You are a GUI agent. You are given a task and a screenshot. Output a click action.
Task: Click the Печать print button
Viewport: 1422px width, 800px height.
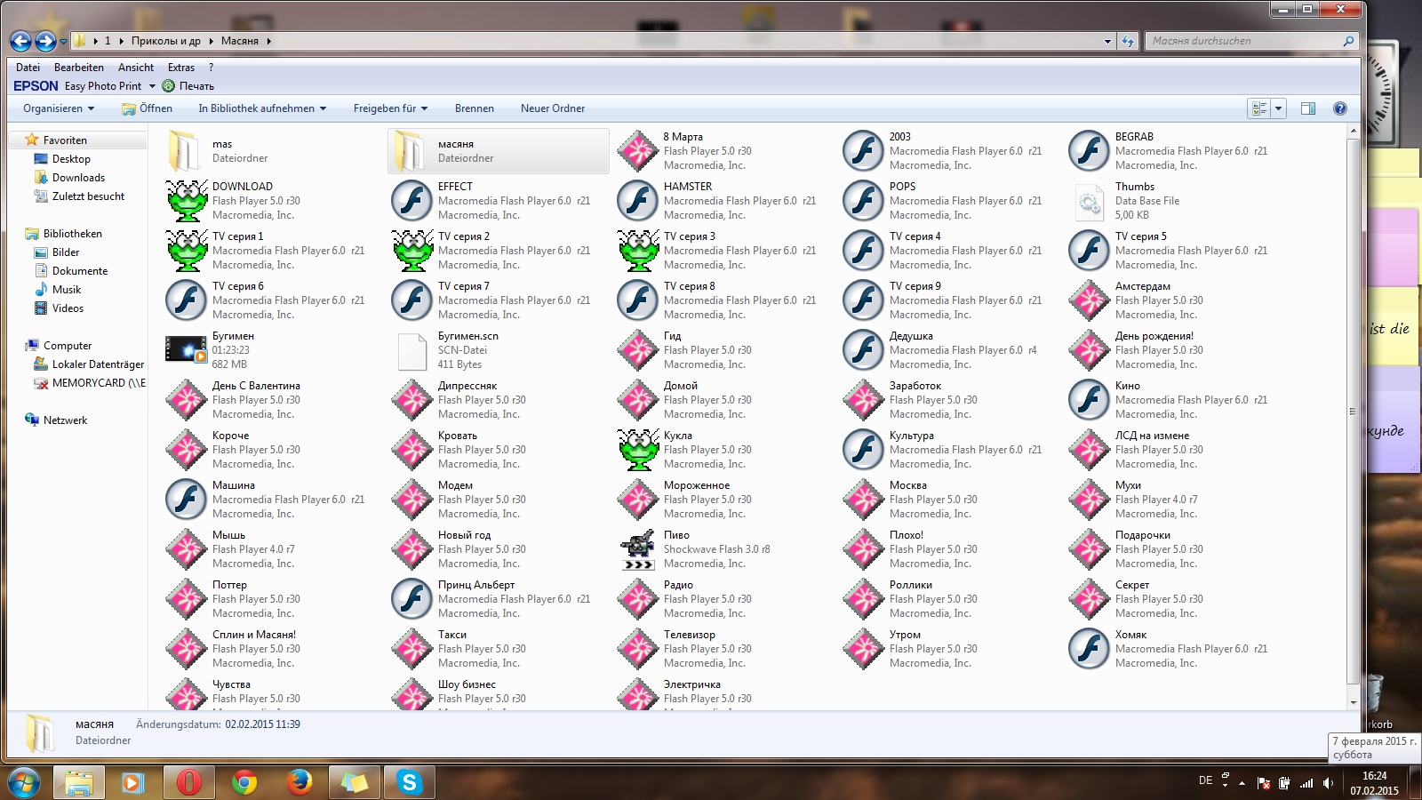tap(188, 86)
